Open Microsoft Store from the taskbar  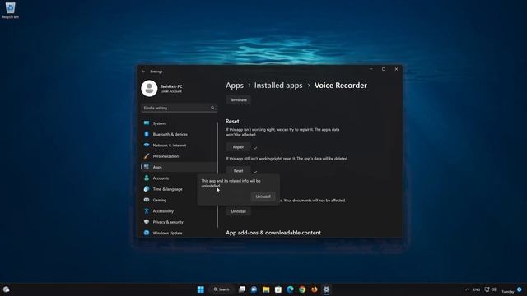point(278,289)
